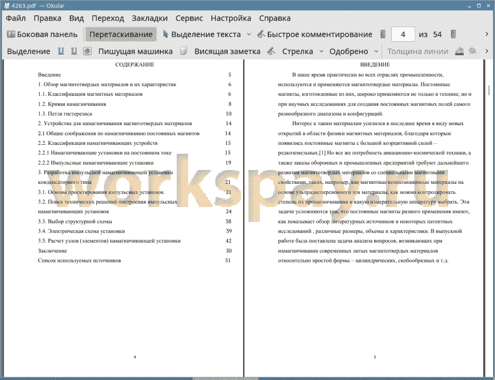Expand main toolbar overflow chevron
The width and height of the screenshot is (495, 380).
487,34
